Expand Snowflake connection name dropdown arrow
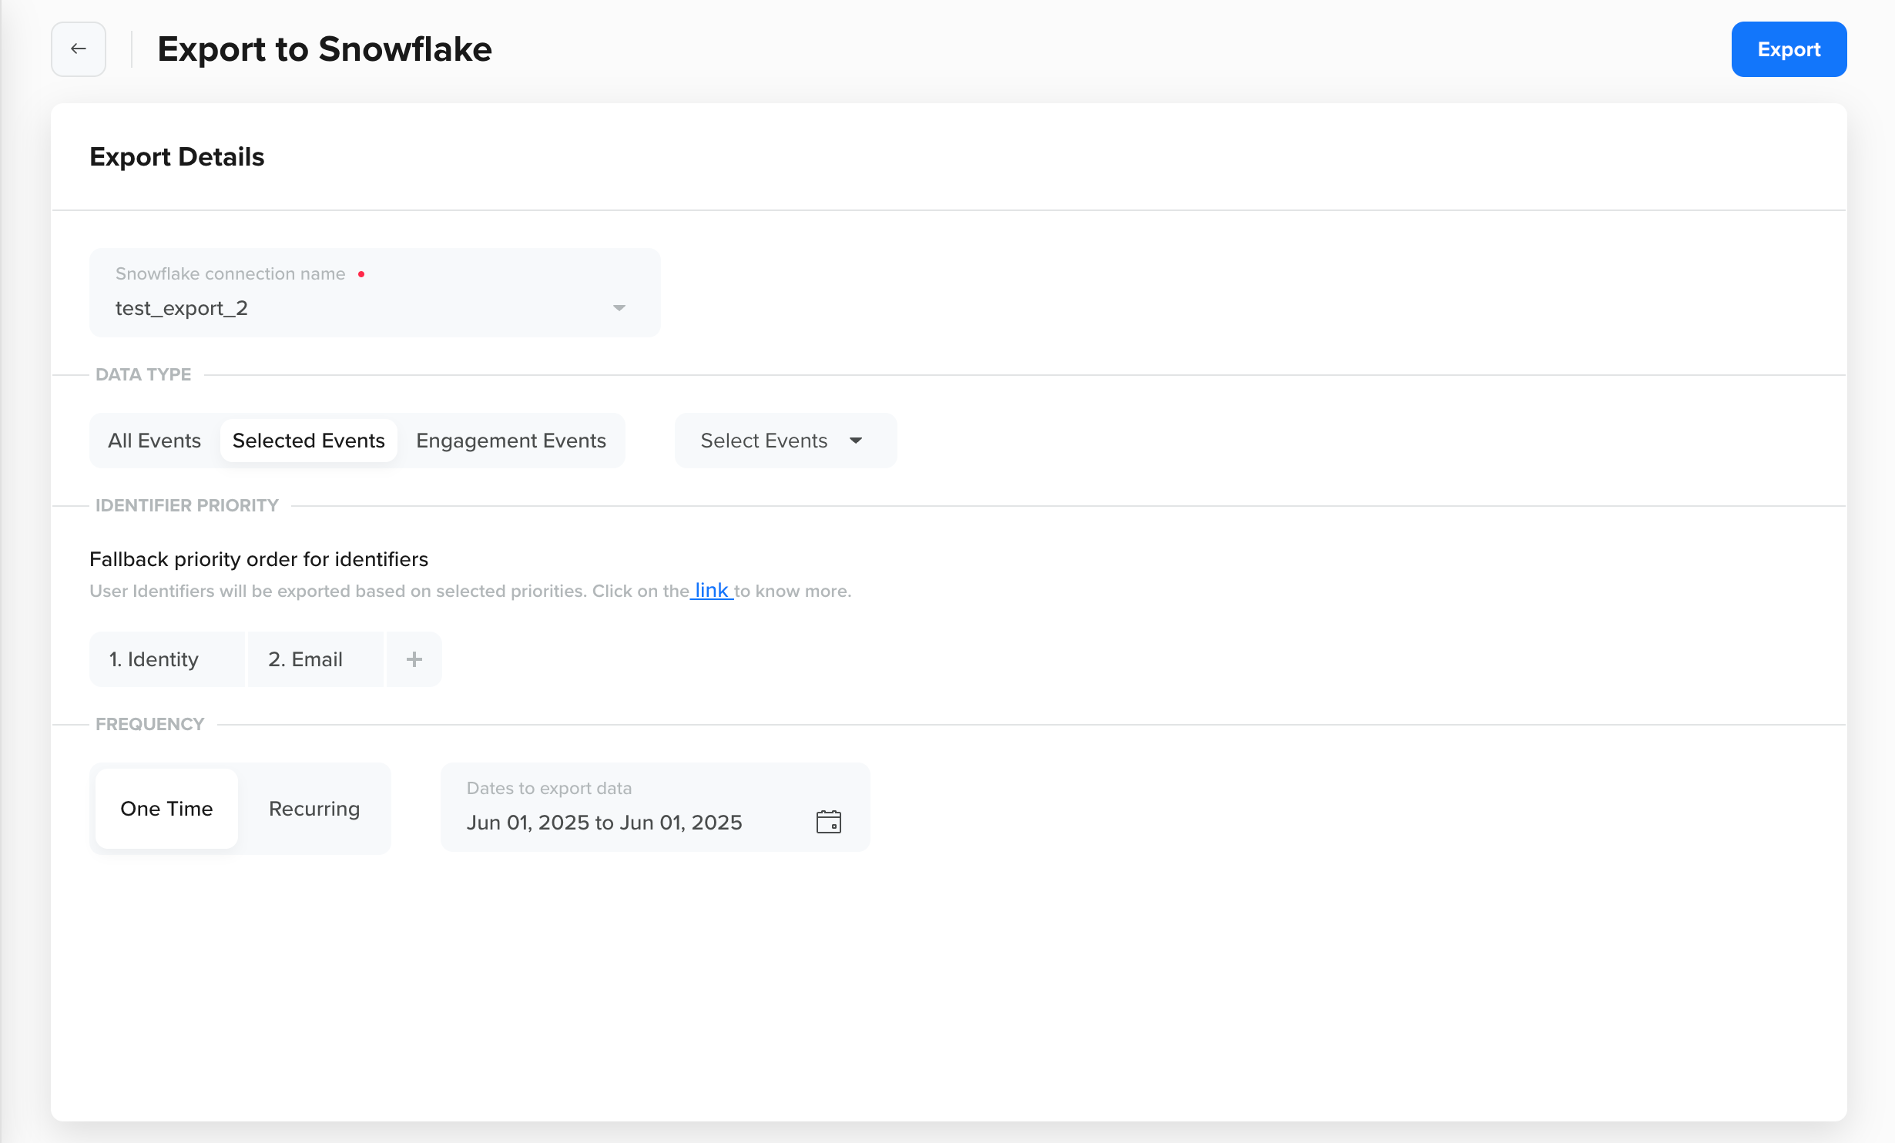Viewport: 1895px width, 1143px height. (619, 308)
